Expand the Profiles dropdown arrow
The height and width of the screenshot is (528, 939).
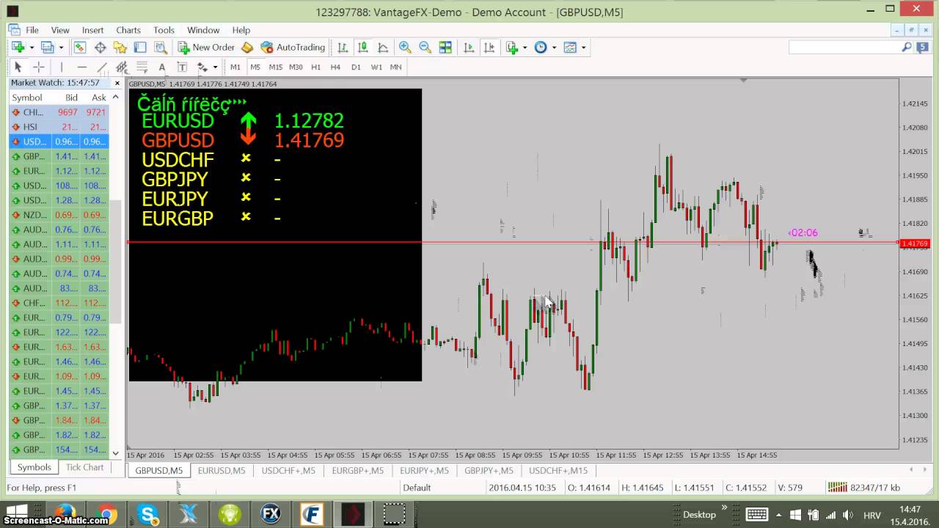(61, 48)
